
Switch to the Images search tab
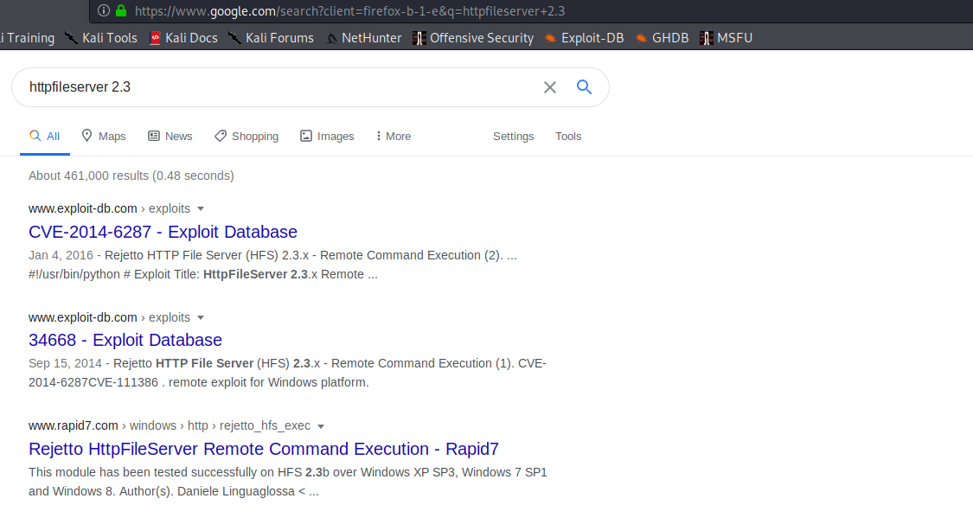(x=327, y=137)
